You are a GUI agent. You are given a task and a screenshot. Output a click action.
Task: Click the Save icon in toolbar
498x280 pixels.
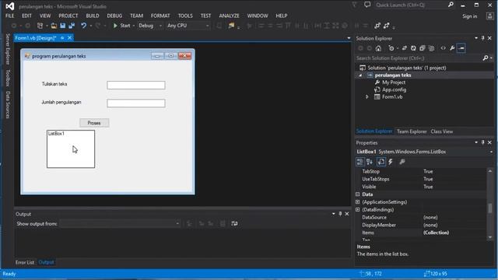(x=62, y=26)
